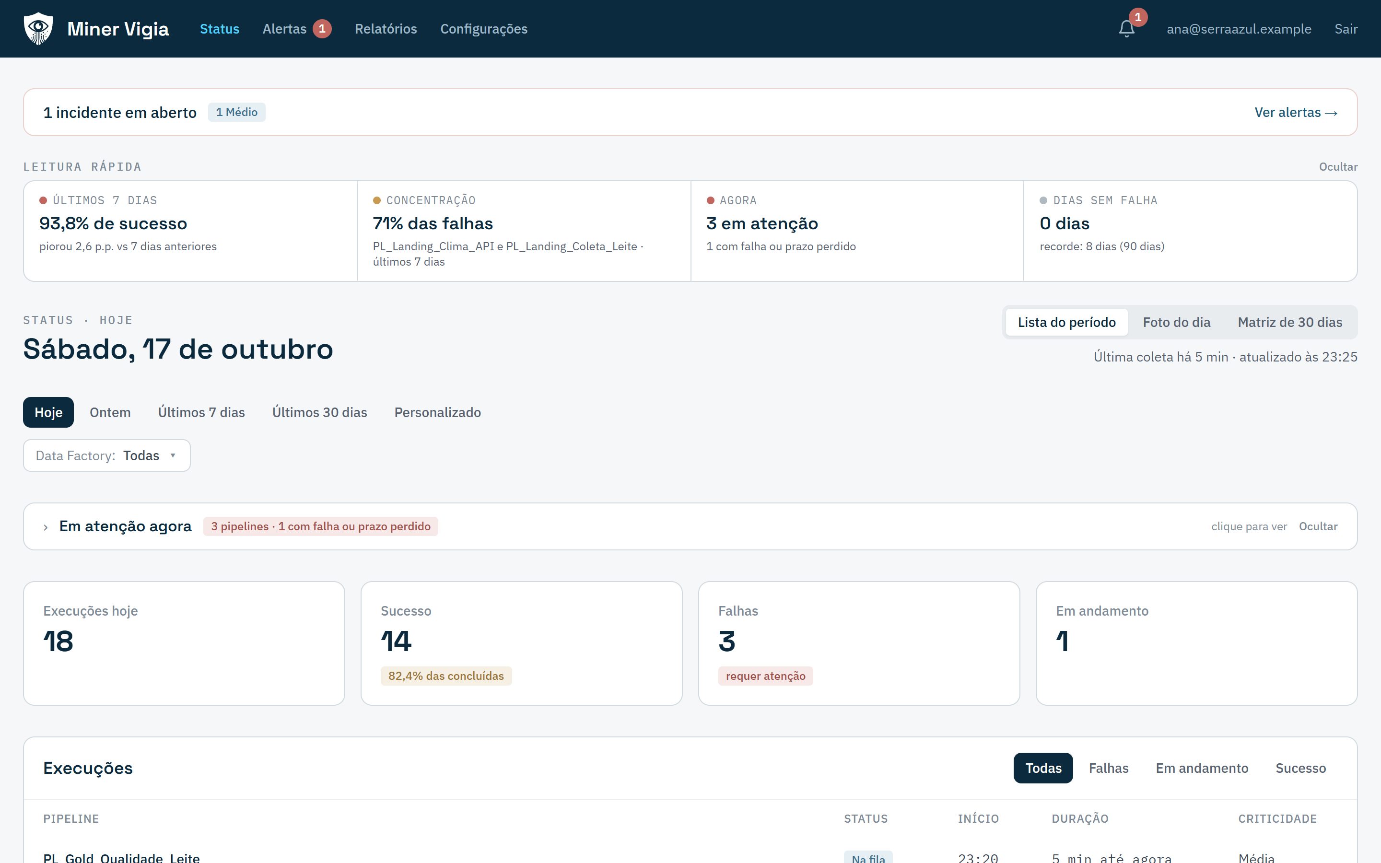
Task: Click the Miner Vigia shield logo
Action: tap(38, 29)
